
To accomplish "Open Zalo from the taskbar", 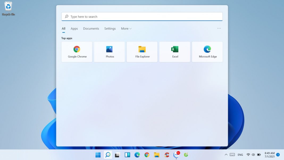I will (x=176, y=155).
